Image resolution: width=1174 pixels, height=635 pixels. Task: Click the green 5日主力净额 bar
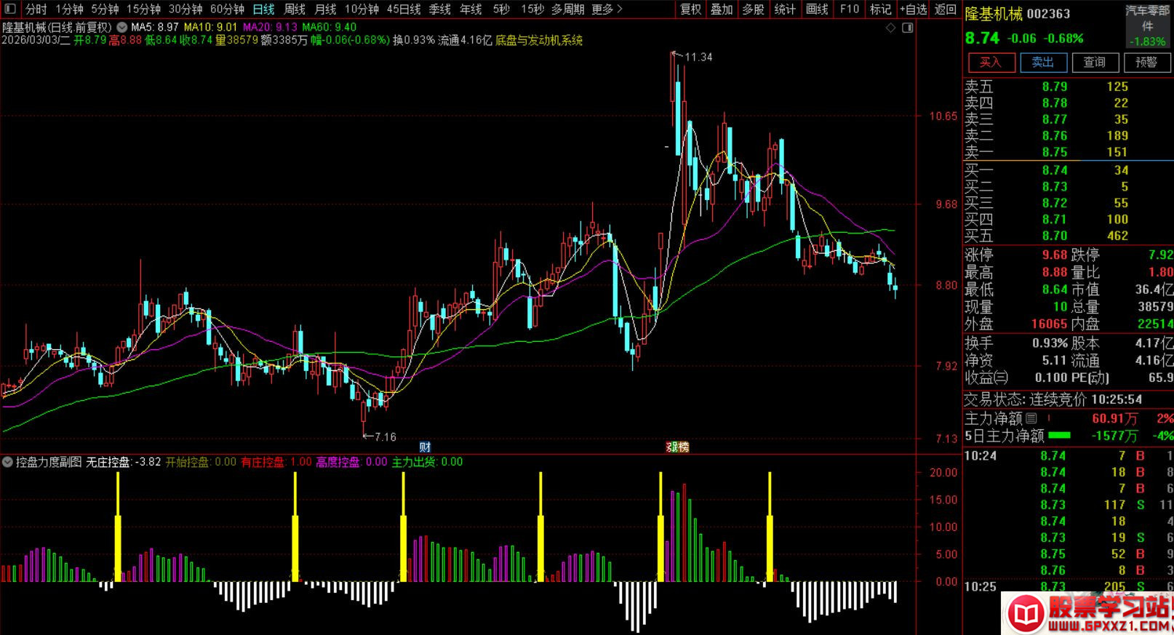[1059, 436]
